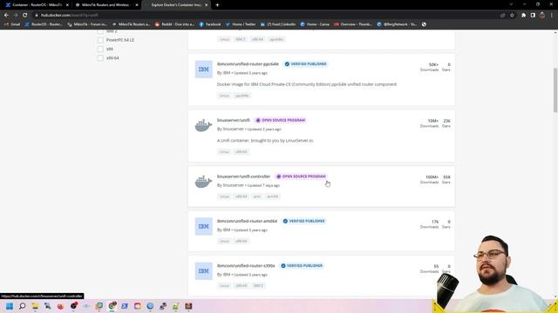Viewport: 558px width, 313px height.
Task: Open the Reddit bookmark
Action: pyautogui.click(x=174, y=24)
